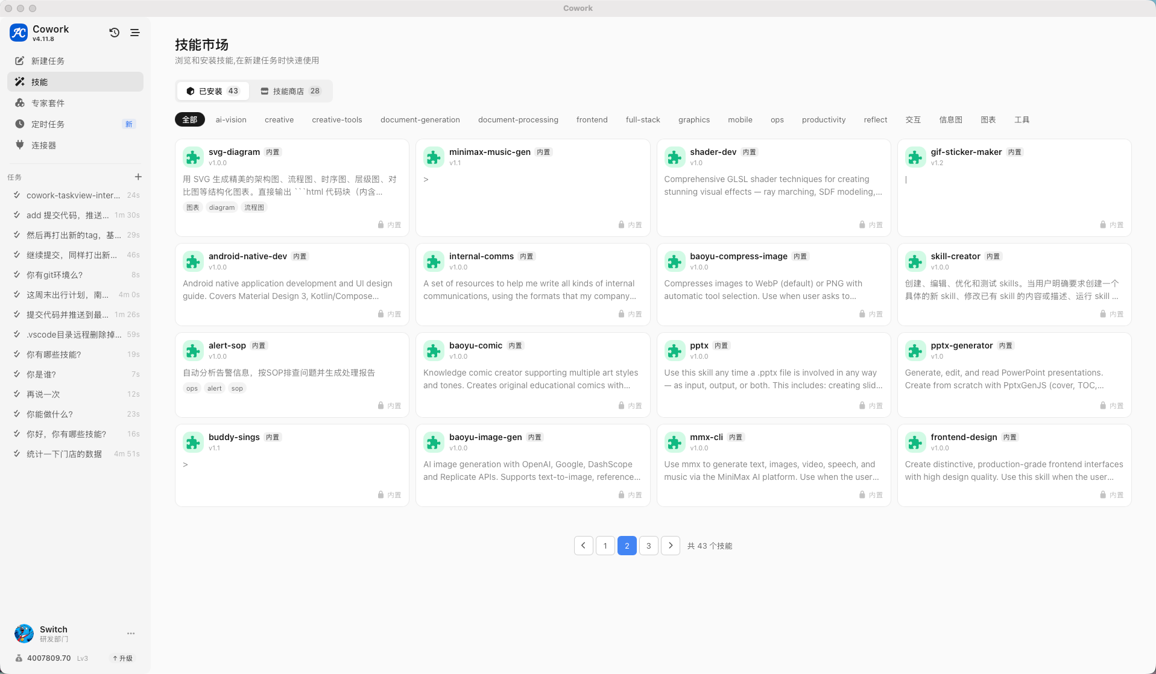This screenshot has width=1156, height=674.
Task: Click the coin balance icon
Action: 19,658
